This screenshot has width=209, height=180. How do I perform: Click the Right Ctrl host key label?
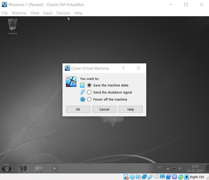[197, 177]
